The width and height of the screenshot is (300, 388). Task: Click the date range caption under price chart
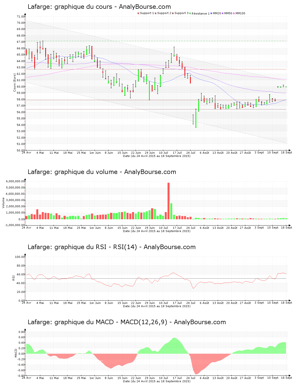coord(157,156)
